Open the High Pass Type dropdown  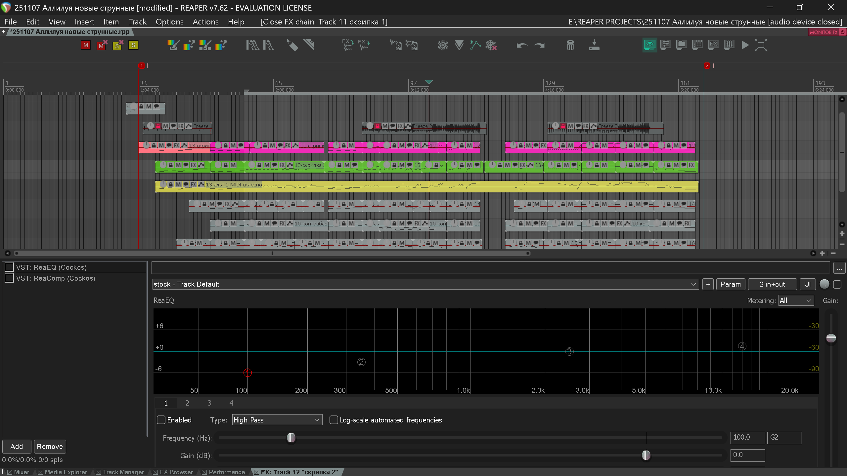tap(277, 420)
